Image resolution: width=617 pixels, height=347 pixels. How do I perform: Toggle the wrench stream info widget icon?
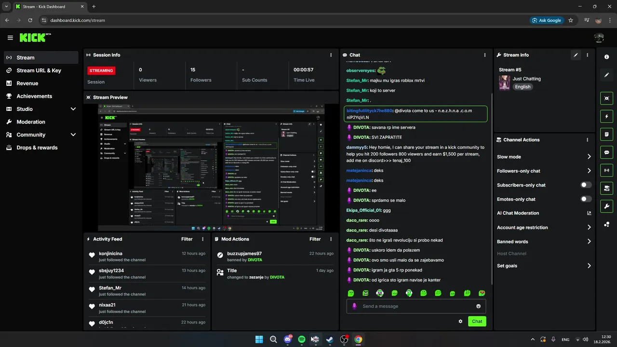pos(606,206)
